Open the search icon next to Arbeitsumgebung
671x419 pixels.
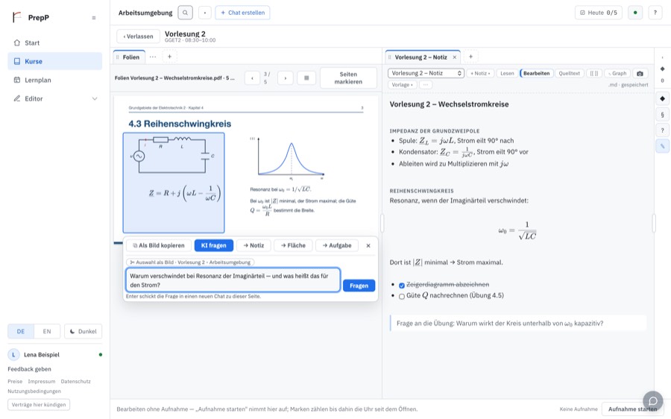(185, 13)
